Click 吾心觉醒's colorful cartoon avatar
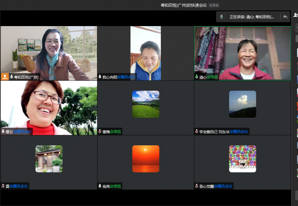 tap(242, 159)
